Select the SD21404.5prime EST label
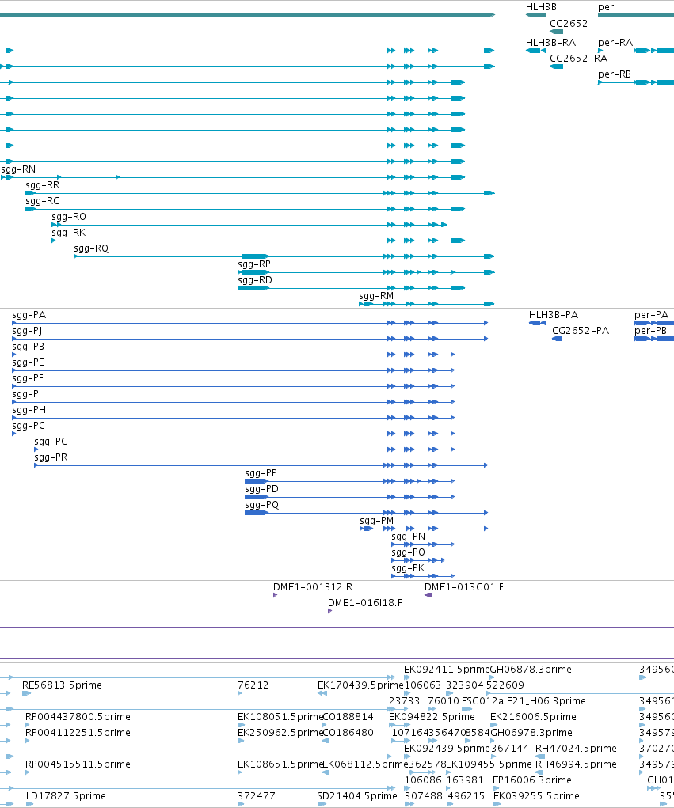The width and height of the screenshot is (674, 808). (357, 796)
